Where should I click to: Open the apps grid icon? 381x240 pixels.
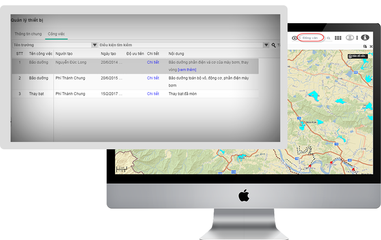tap(338, 38)
